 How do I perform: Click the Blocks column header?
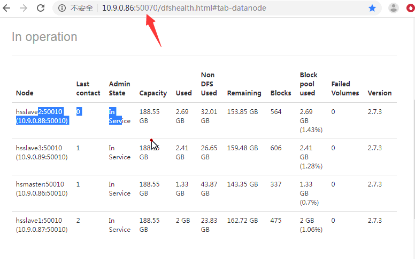(281, 93)
